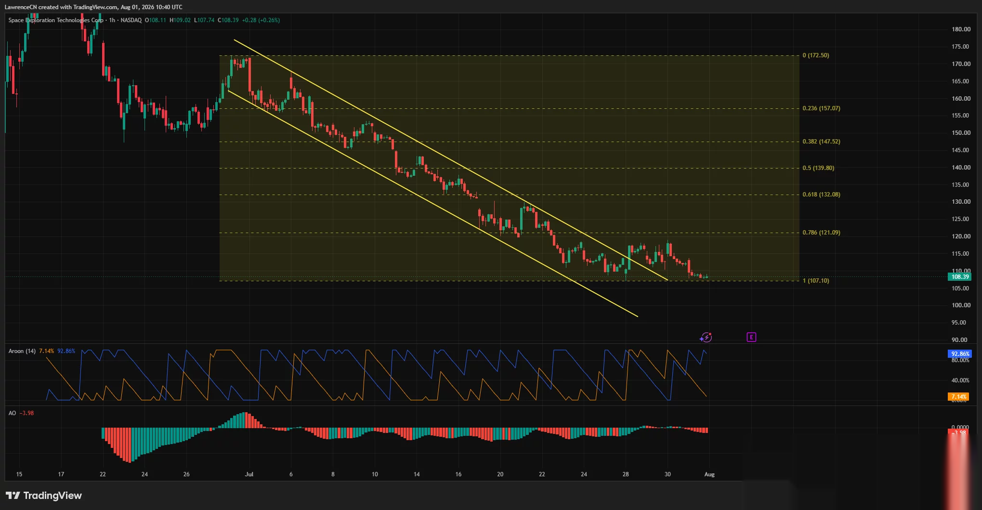982x510 pixels.
Task: Click the 10 date label on time axis
Action: pos(375,474)
